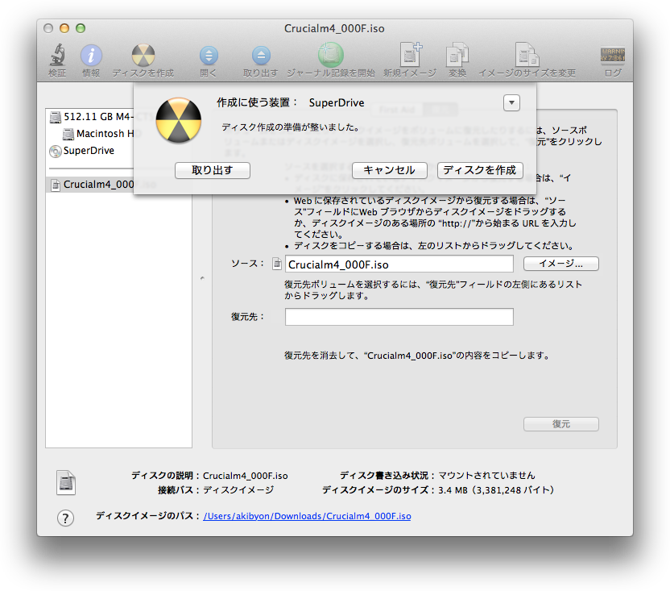Click the 復元 (Restore) button

click(561, 424)
